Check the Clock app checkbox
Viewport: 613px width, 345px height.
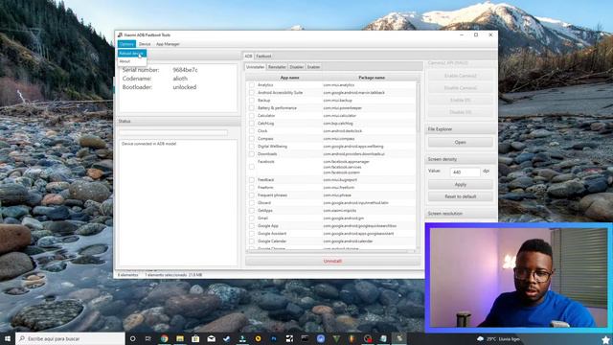tap(252, 131)
